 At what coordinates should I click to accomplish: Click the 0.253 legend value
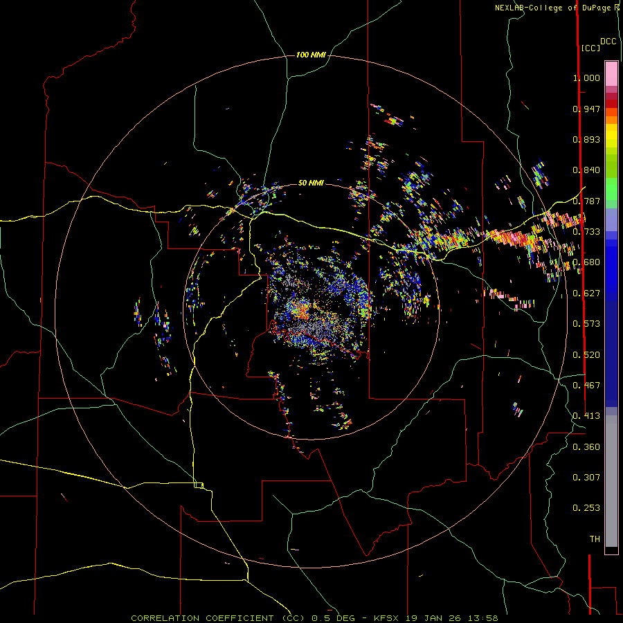click(586, 508)
